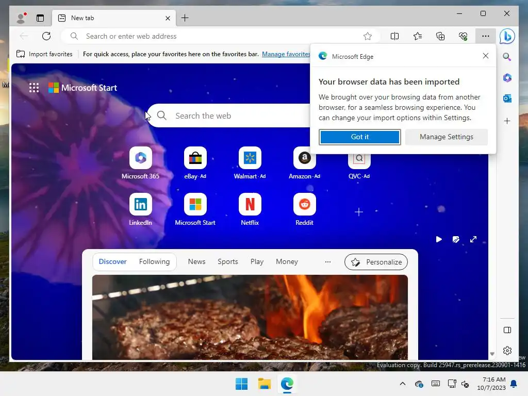Add a new quick link site
Screen dimensions: 528x396
(x=359, y=212)
